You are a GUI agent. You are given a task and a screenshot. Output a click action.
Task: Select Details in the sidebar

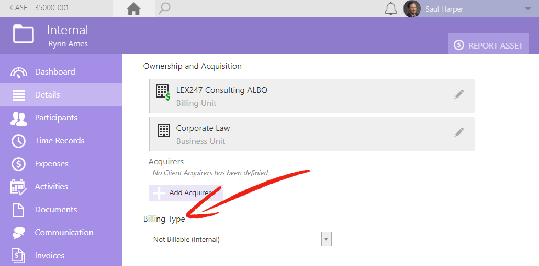pyautogui.click(x=61, y=94)
